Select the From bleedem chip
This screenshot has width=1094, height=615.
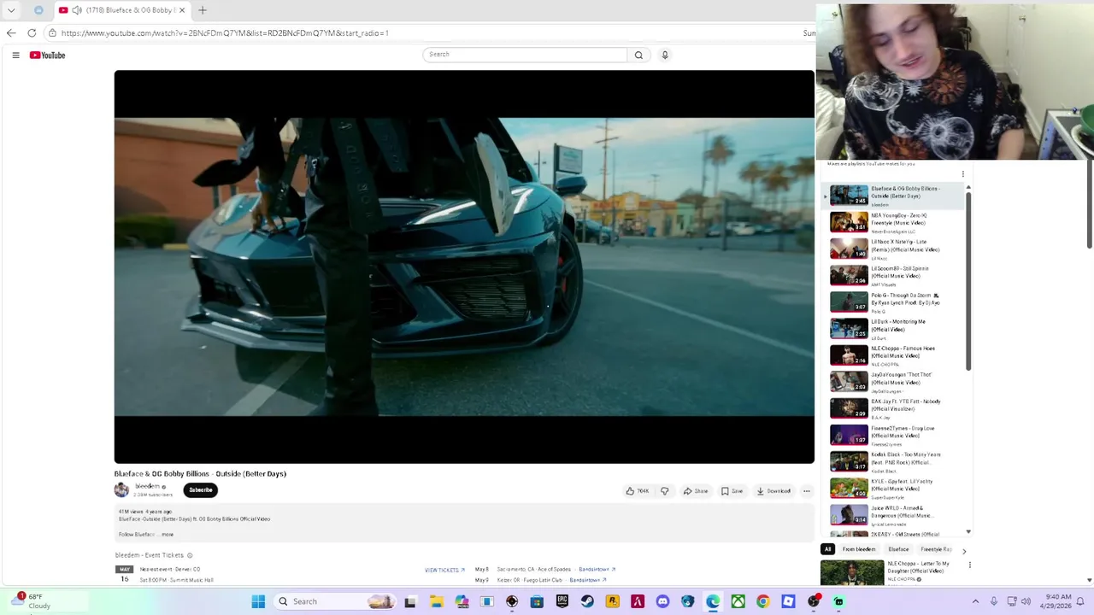[859, 549]
